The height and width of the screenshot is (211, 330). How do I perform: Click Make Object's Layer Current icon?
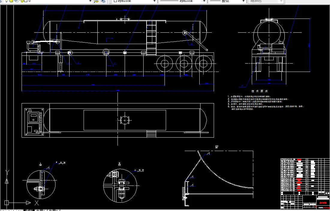pos(97,1)
